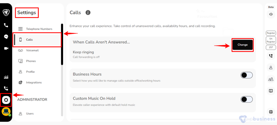
Task: Open the analytics bar chart icon
Action: [x=6, y=77]
